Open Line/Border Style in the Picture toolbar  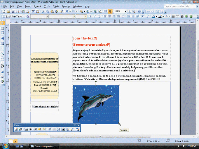click(x=54, y=129)
